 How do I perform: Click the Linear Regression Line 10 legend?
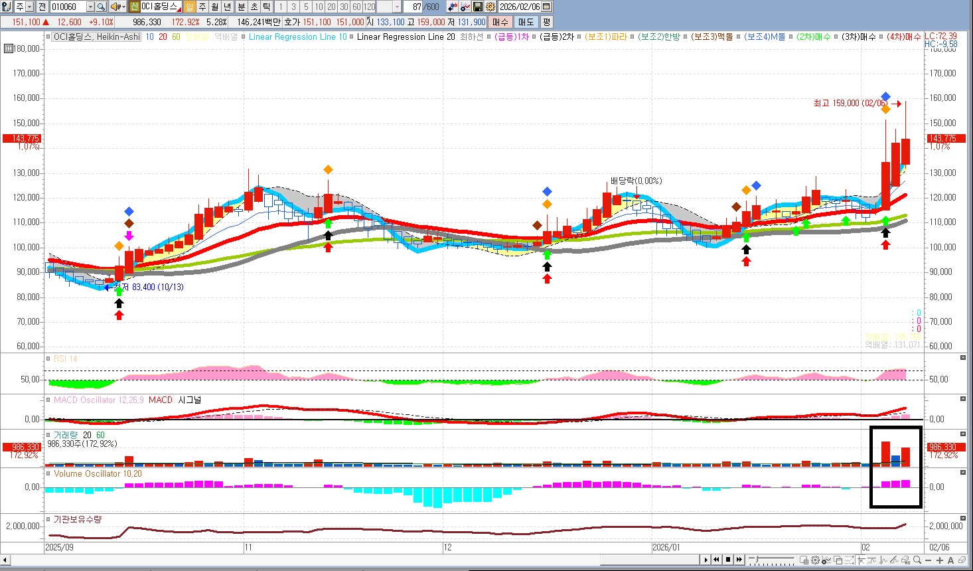click(298, 37)
